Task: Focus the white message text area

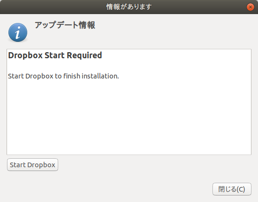Action: [x=129, y=102]
